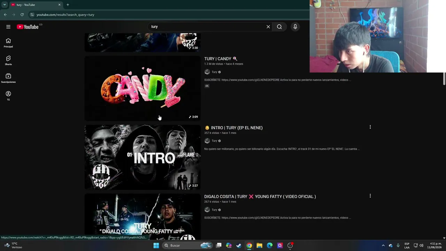This screenshot has height=251, width=446.
Task: Click the page vertical scrollbar thumb
Action: point(444,79)
